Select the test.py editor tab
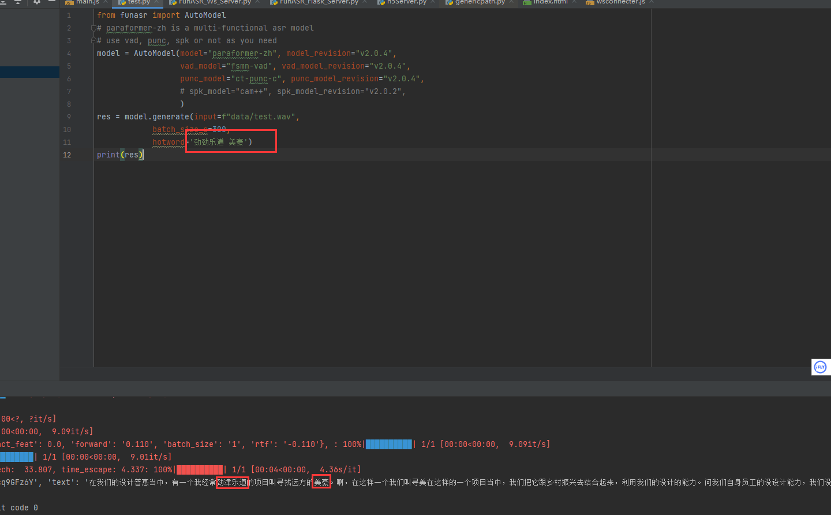 (138, 2)
